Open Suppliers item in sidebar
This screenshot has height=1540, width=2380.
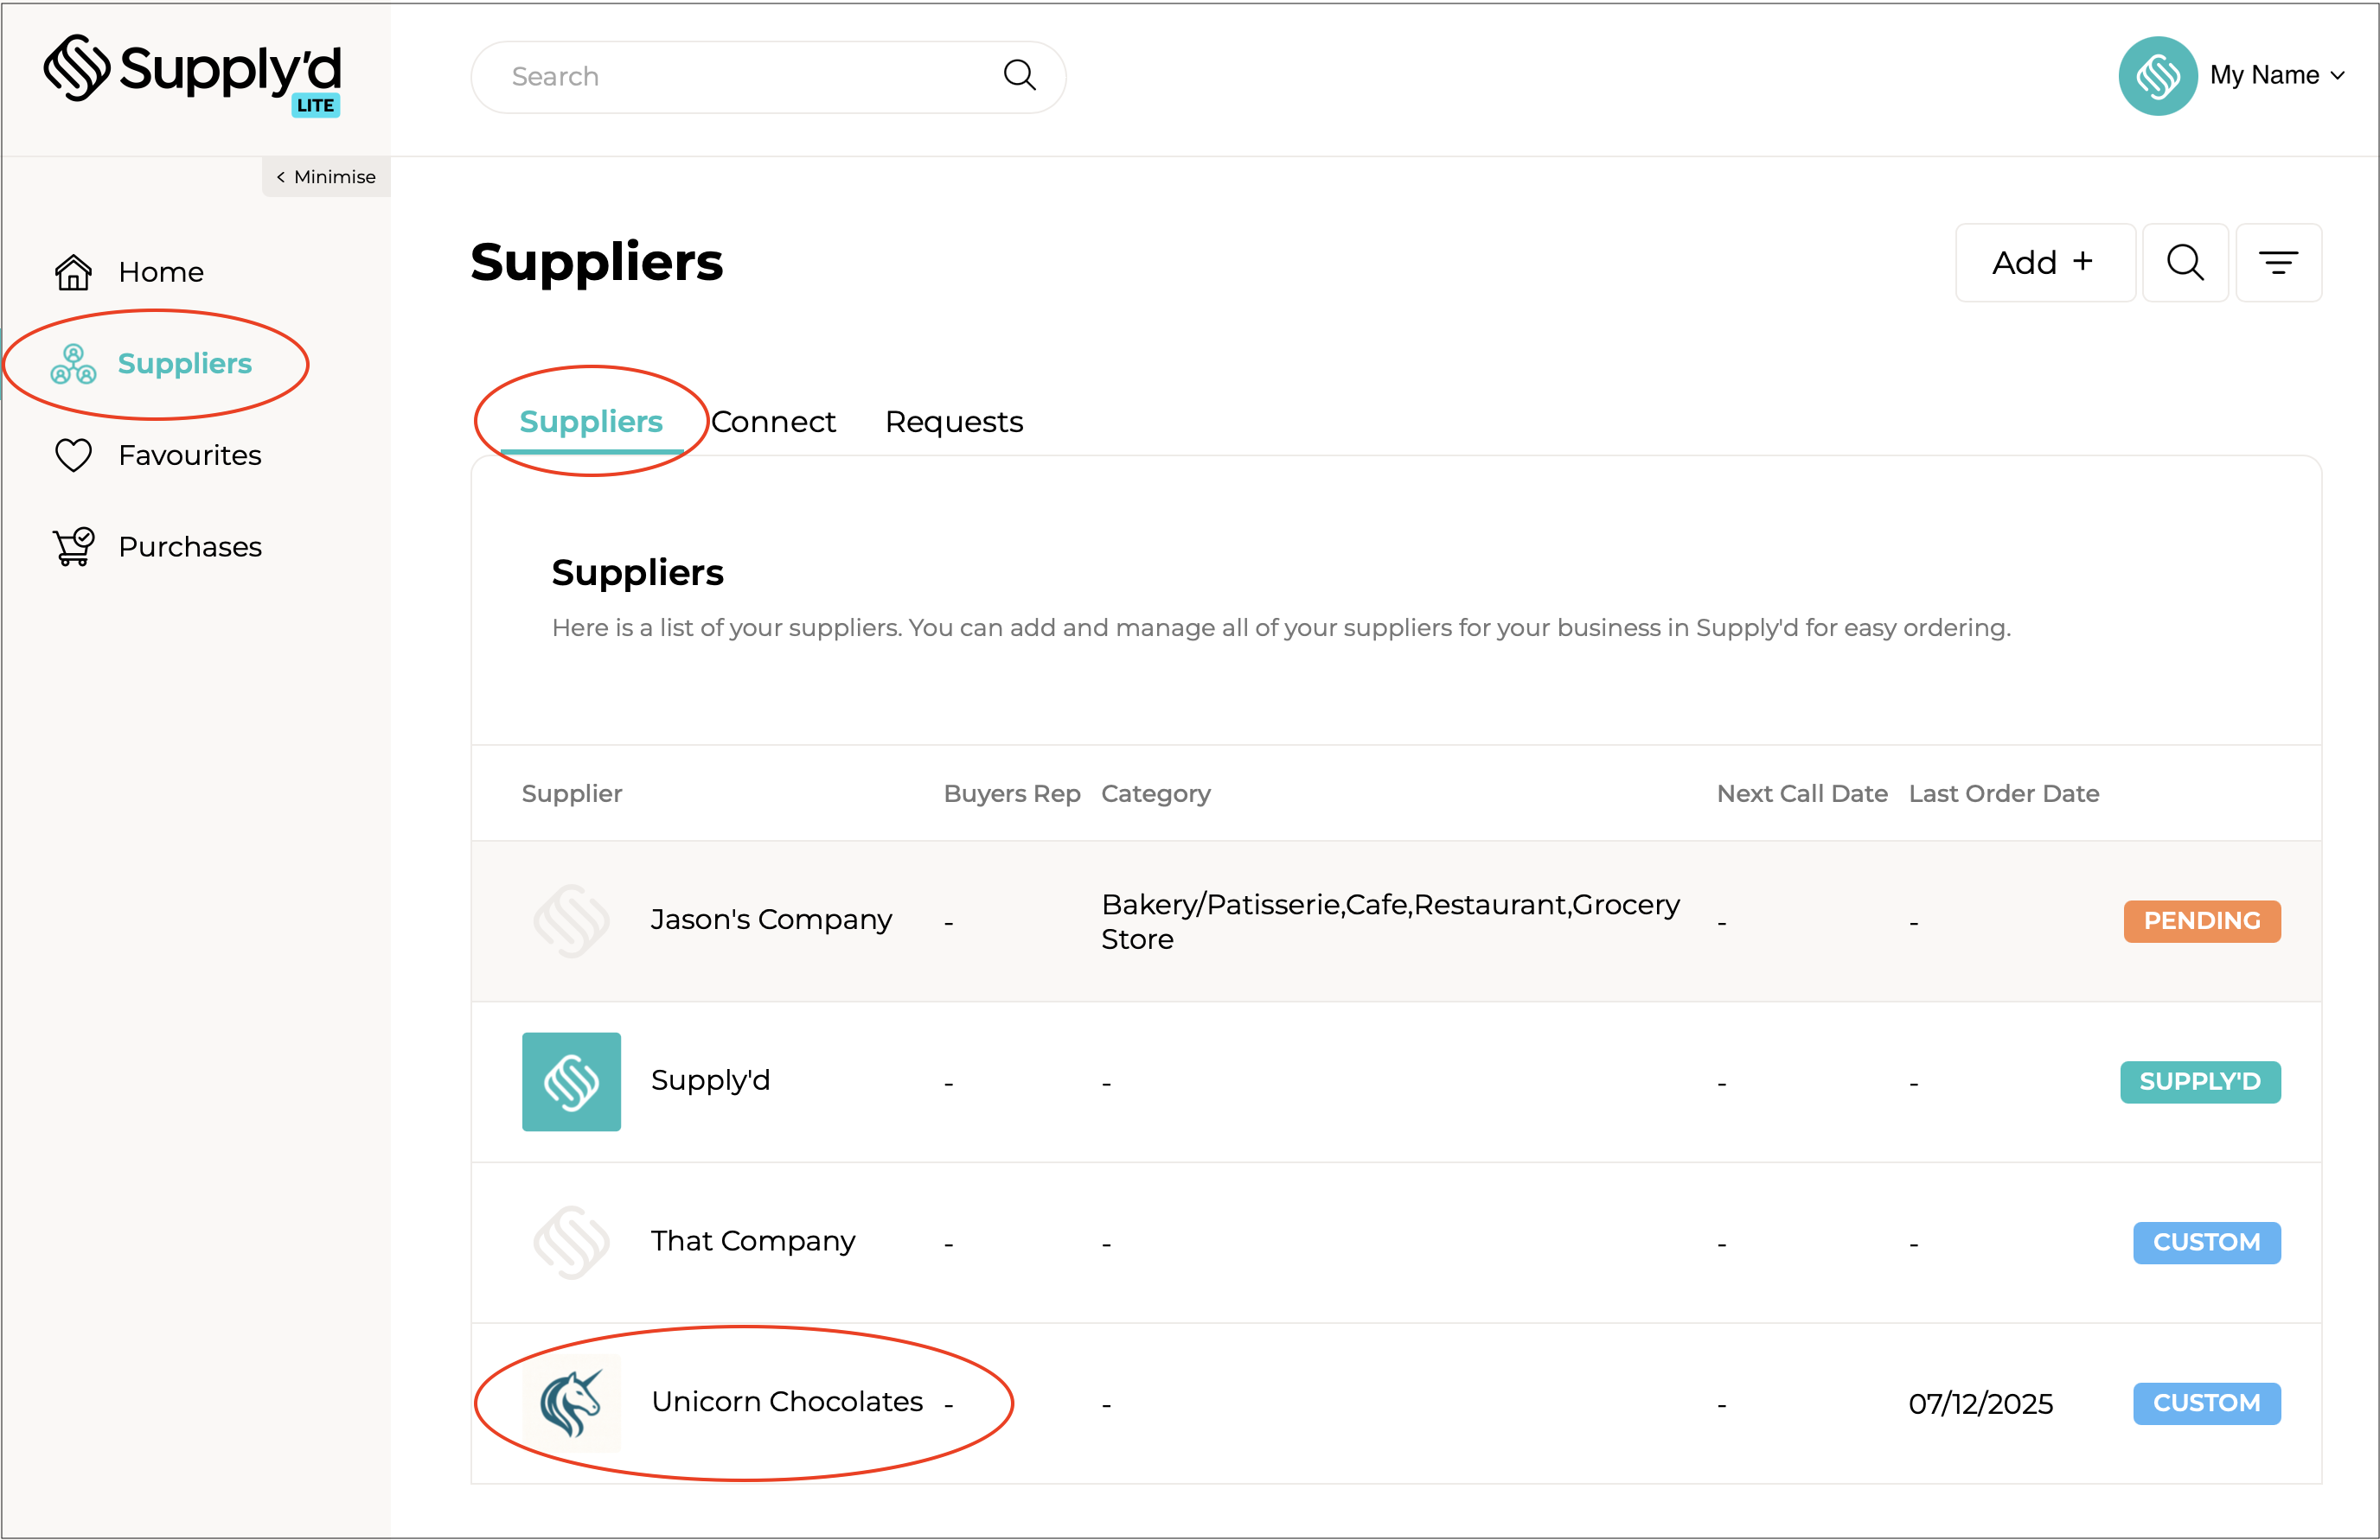[184, 364]
